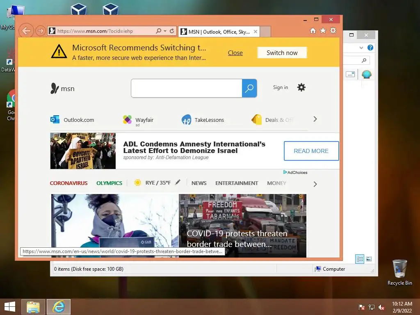420x315 pixels.
Task: Open the ENTERTAINMENT section
Action: (237, 183)
